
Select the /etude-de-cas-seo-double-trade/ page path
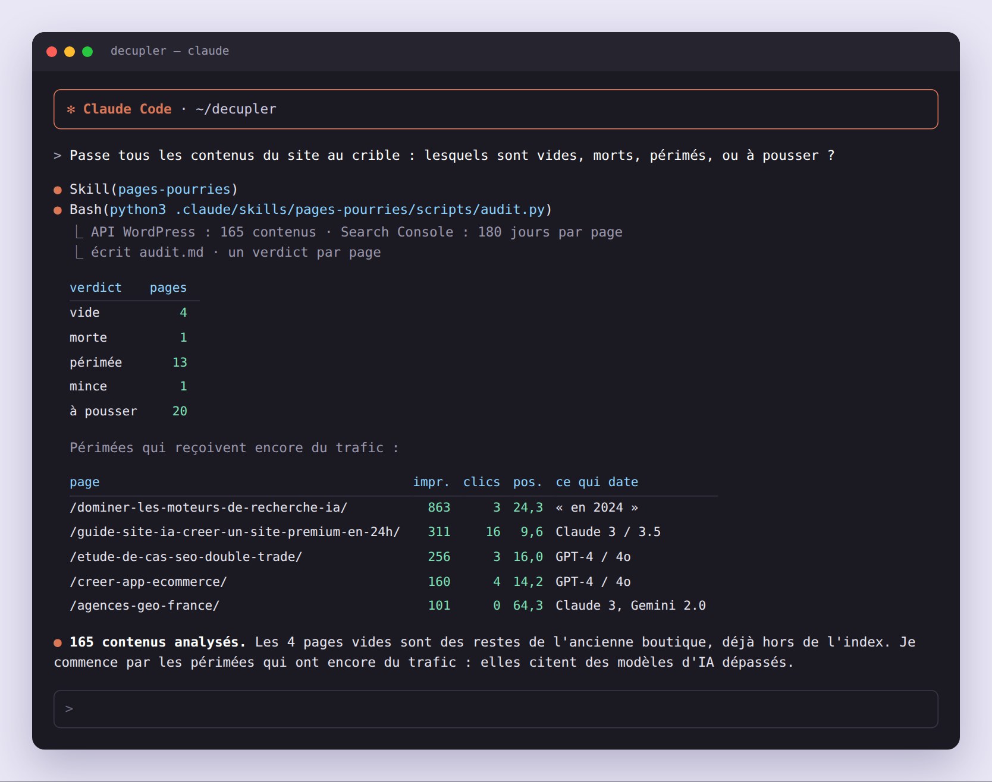[186, 557]
